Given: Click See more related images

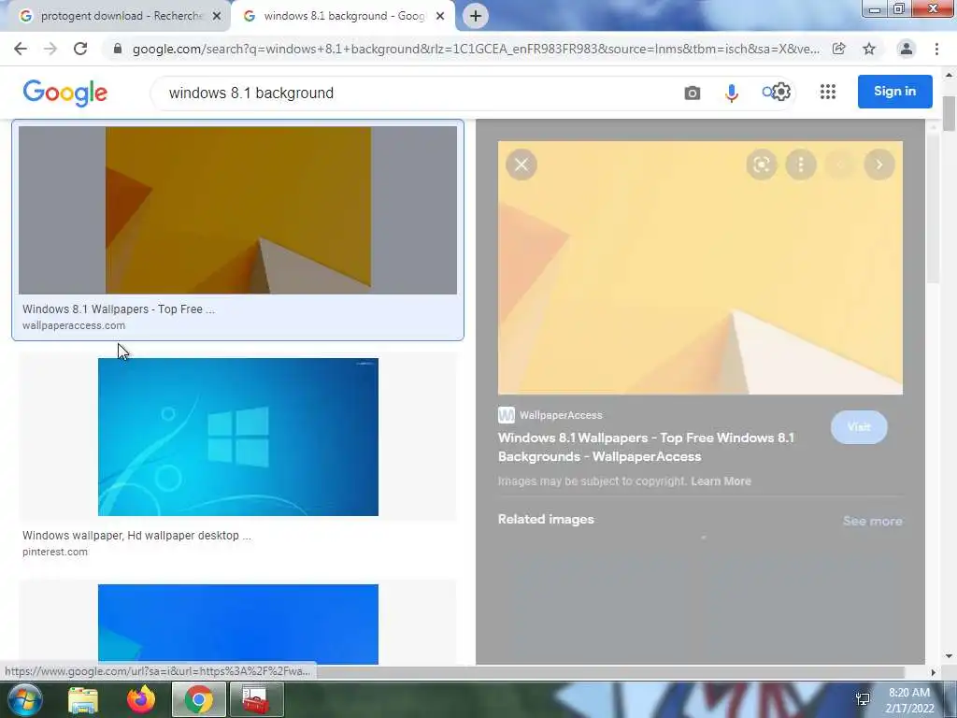Looking at the screenshot, I should (872, 521).
